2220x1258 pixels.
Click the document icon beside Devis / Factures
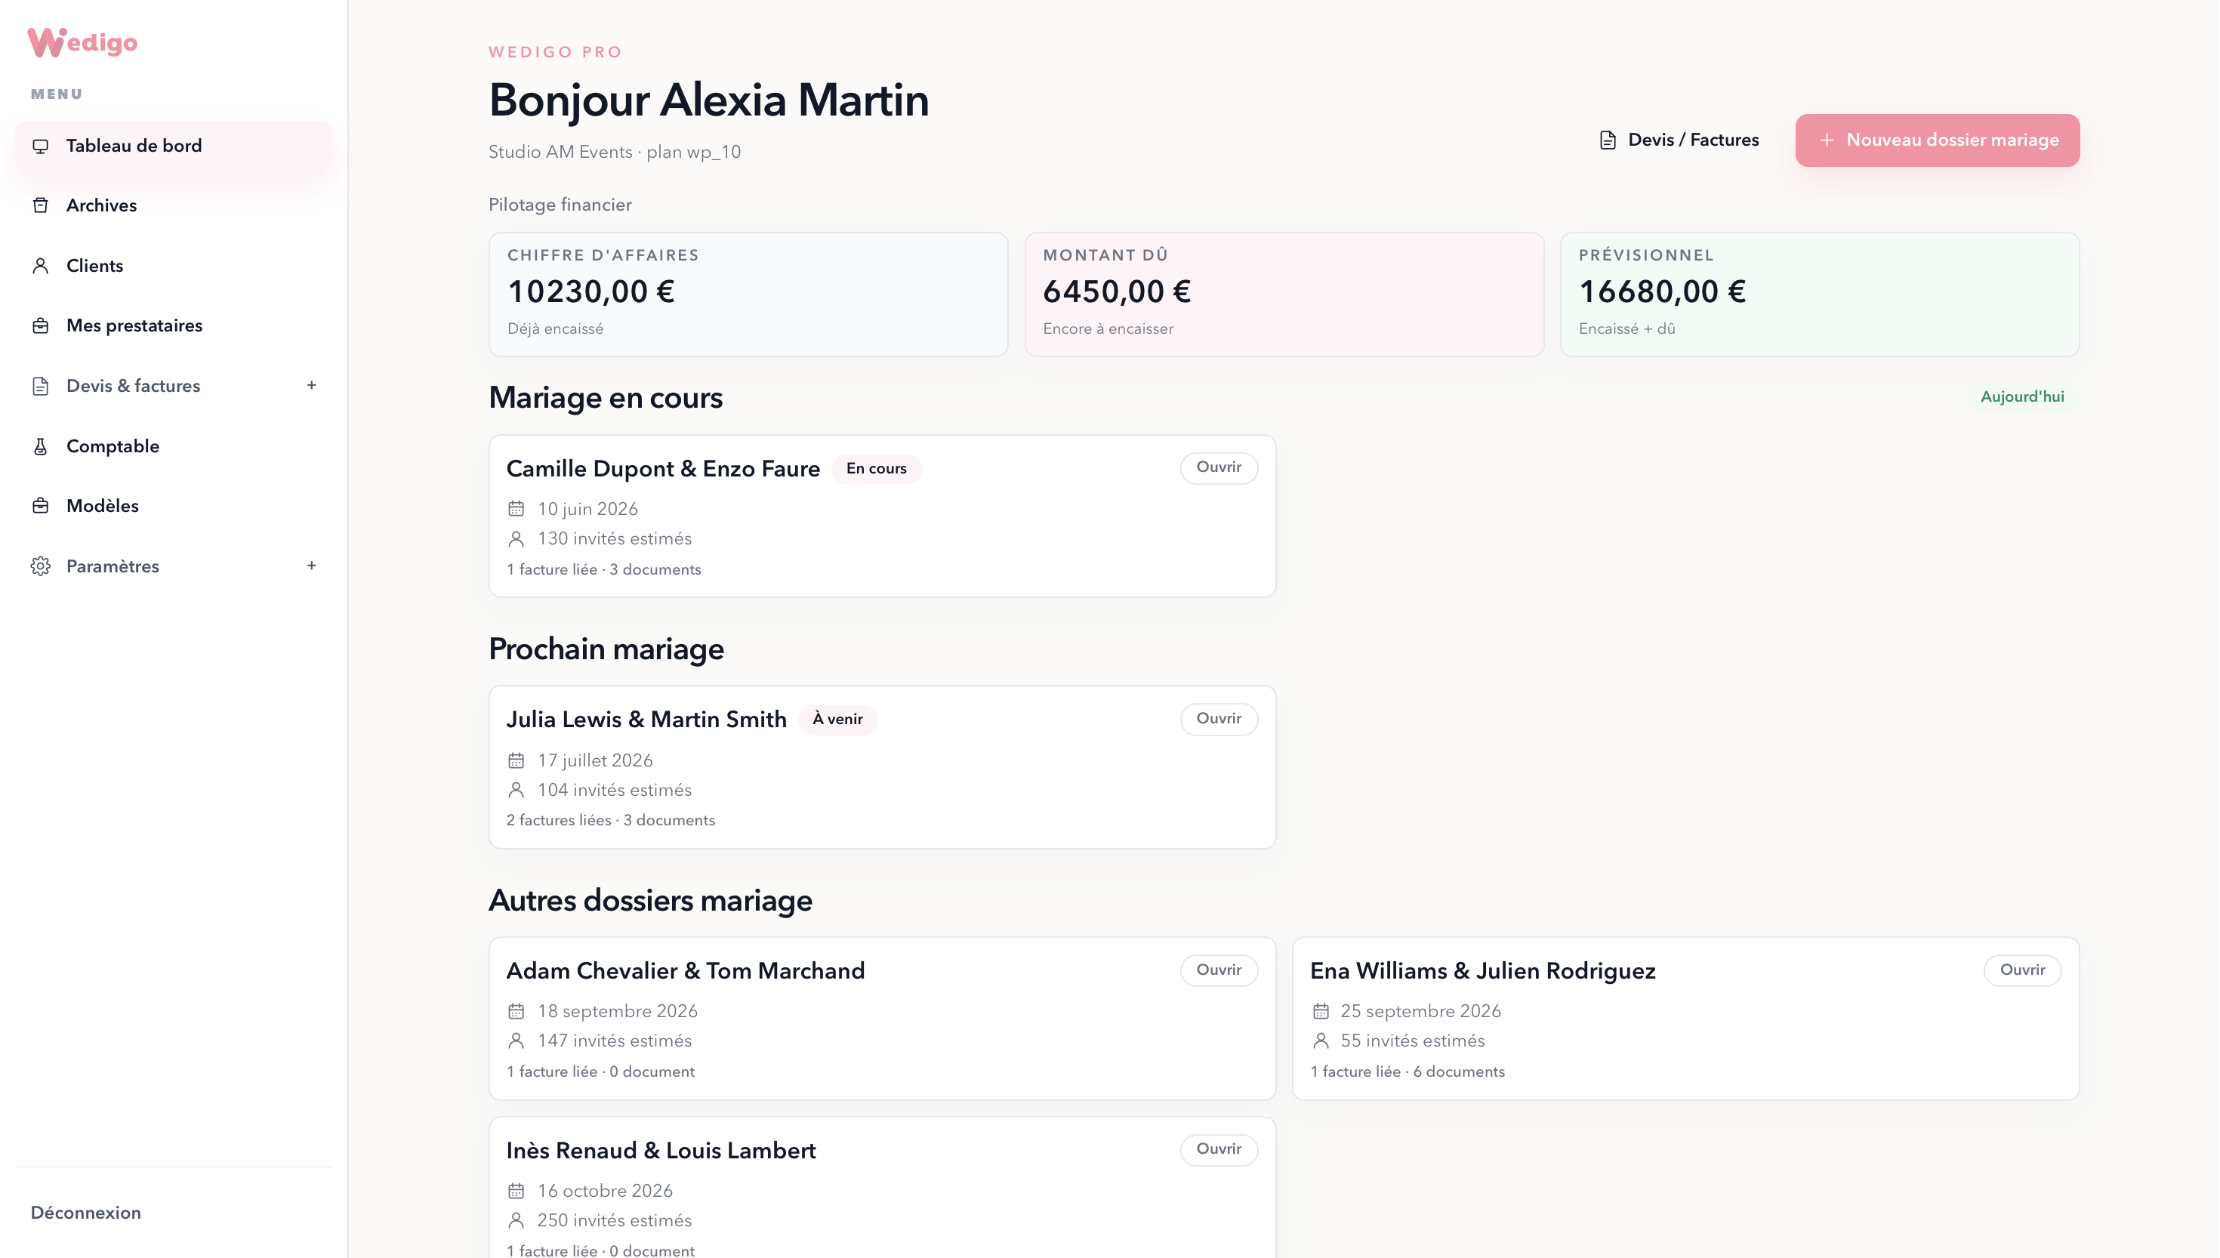pyautogui.click(x=1608, y=140)
